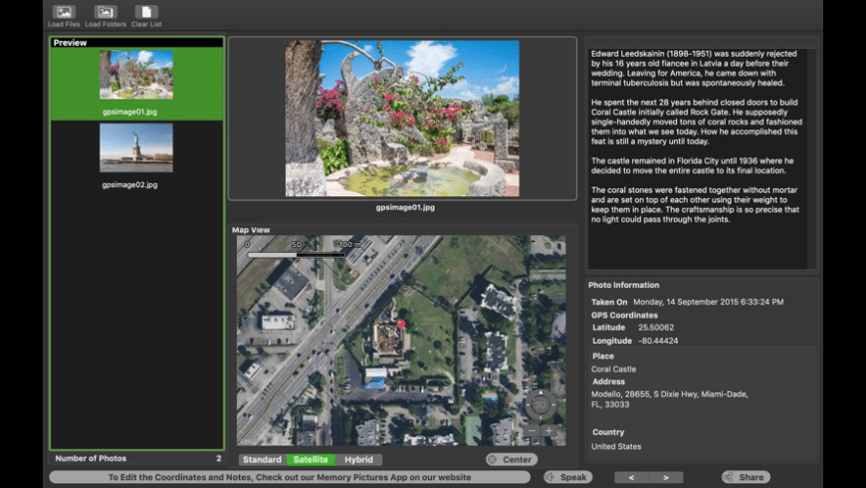Go to previous photo with left arrow
This screenshot has width=866, height=488.
coord(631,477)
